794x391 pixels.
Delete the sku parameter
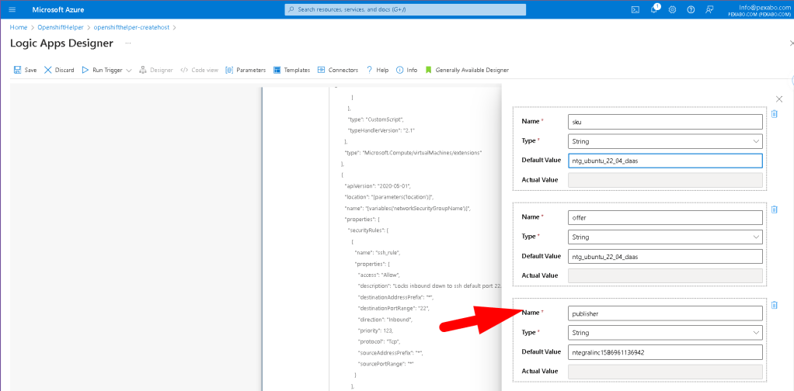(775, 114)
